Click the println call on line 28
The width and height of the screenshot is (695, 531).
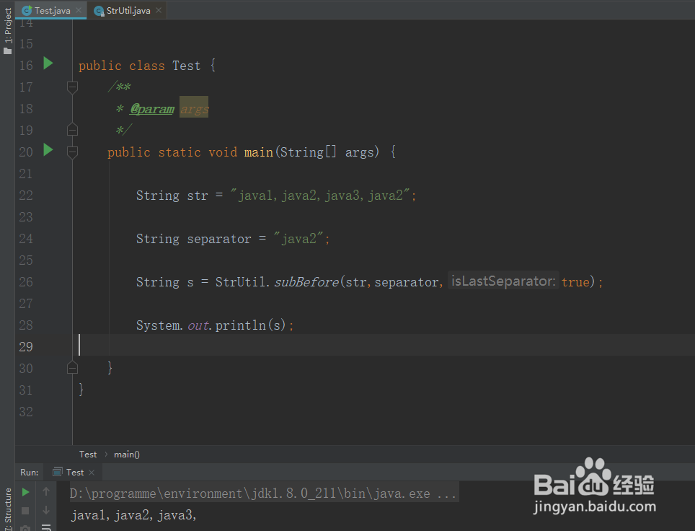click(240, 325)
